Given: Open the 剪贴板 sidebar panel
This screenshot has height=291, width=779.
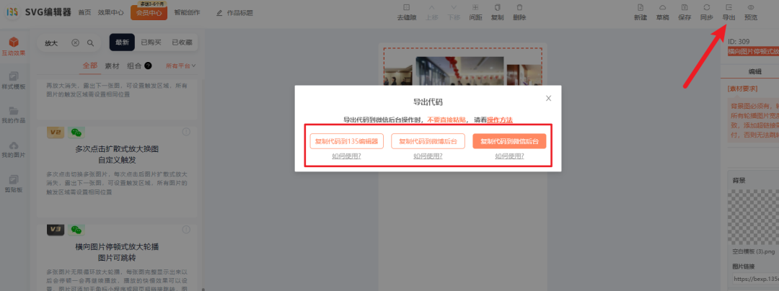Looking at the screenshot, I should coord(14,184).
